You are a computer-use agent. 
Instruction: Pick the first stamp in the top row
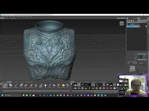click(x=75, y=85)
